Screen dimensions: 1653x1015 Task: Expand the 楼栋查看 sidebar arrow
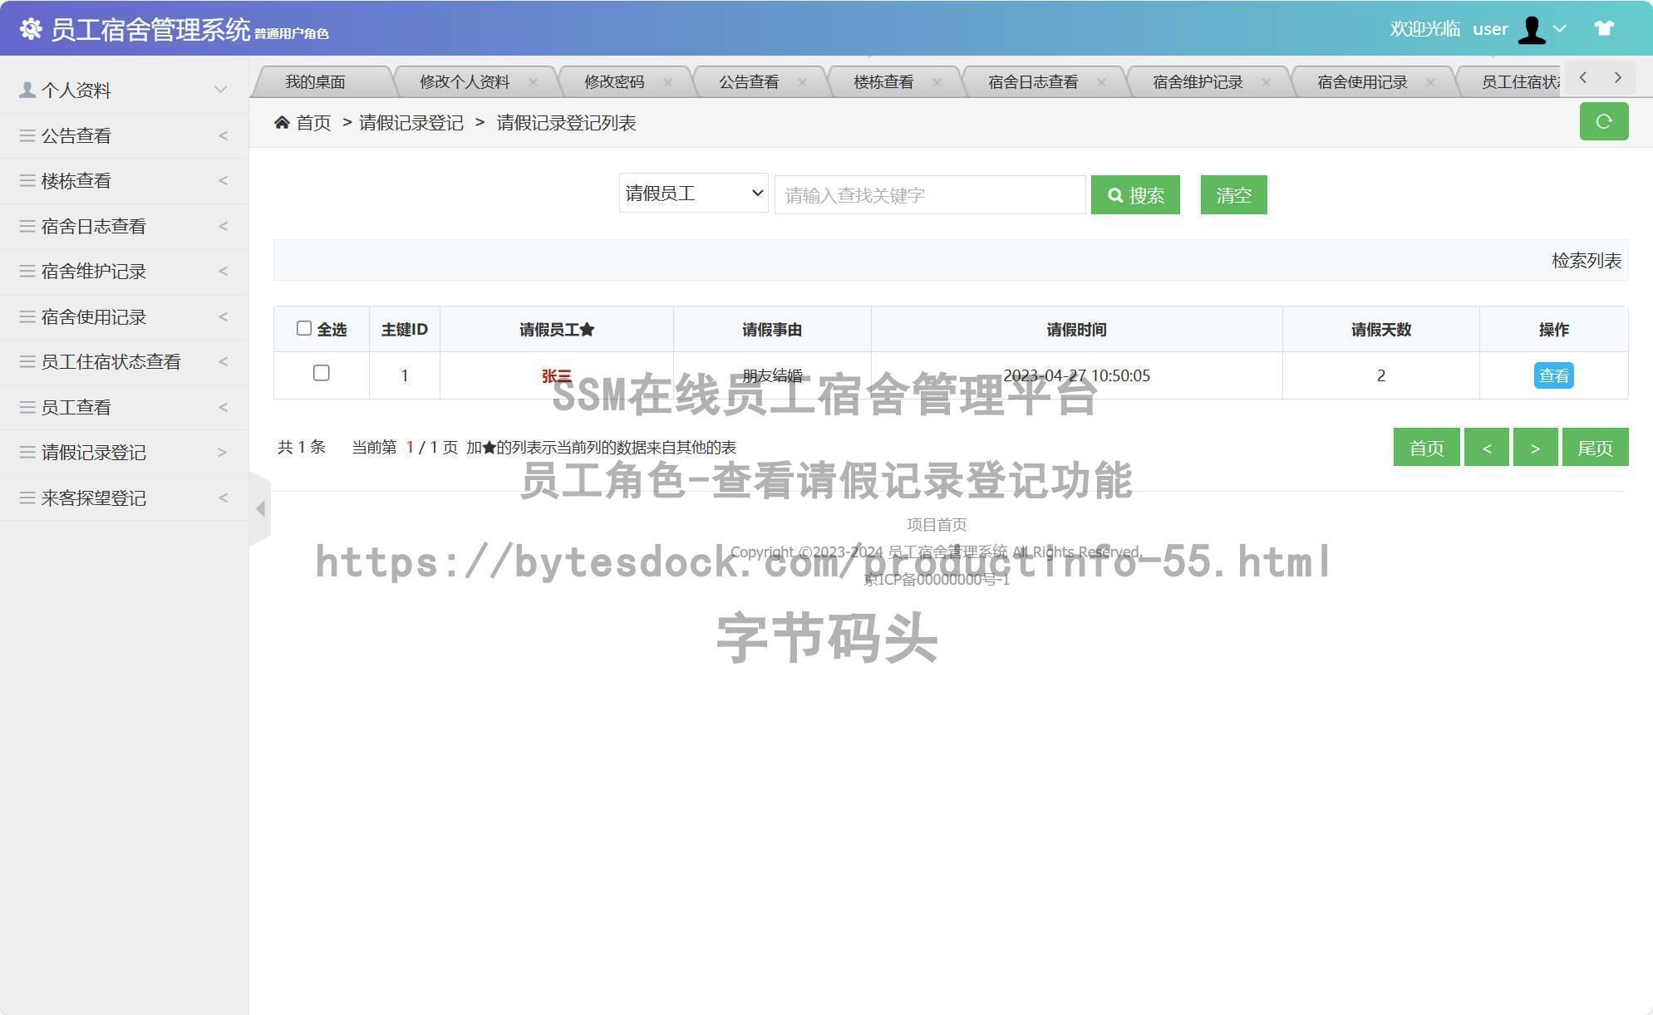click(223, 181)
